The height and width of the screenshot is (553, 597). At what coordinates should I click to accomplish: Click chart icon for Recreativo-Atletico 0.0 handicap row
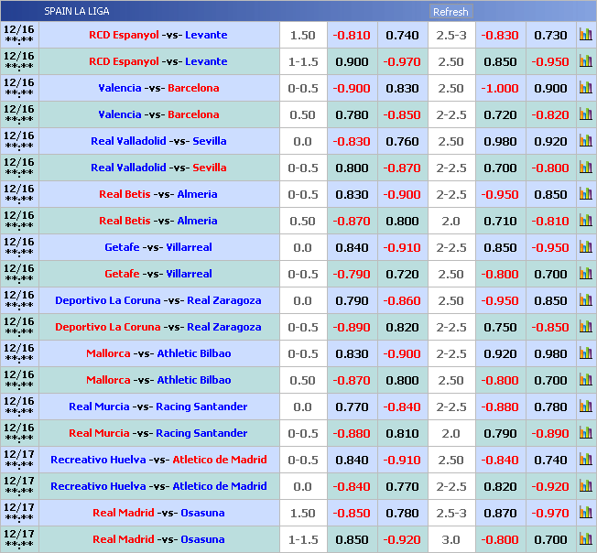click(x=585, y=486)
